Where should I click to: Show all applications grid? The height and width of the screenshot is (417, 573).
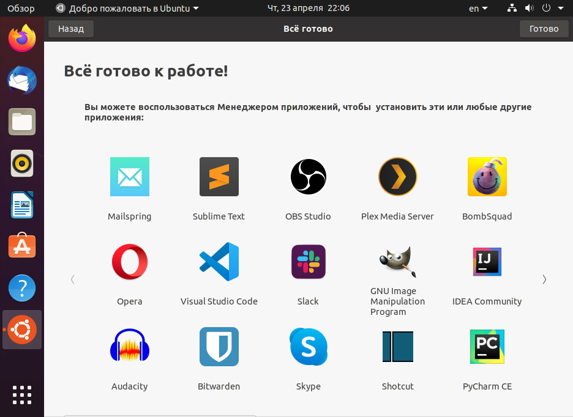click(22, 395)
